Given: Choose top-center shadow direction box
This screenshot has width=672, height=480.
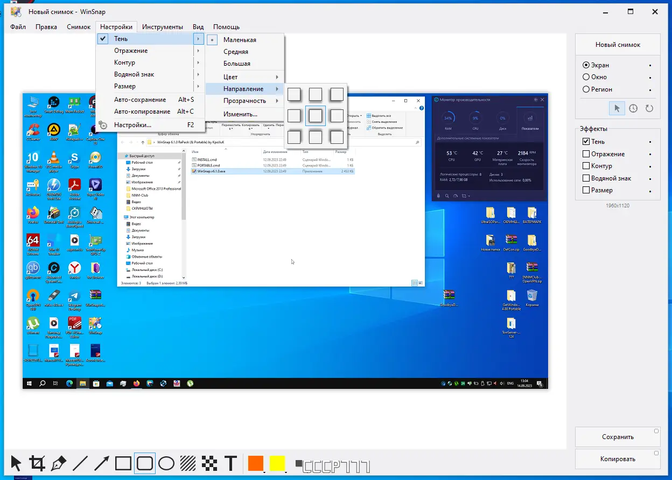Looking at the screenshot, I should [316, 94].
